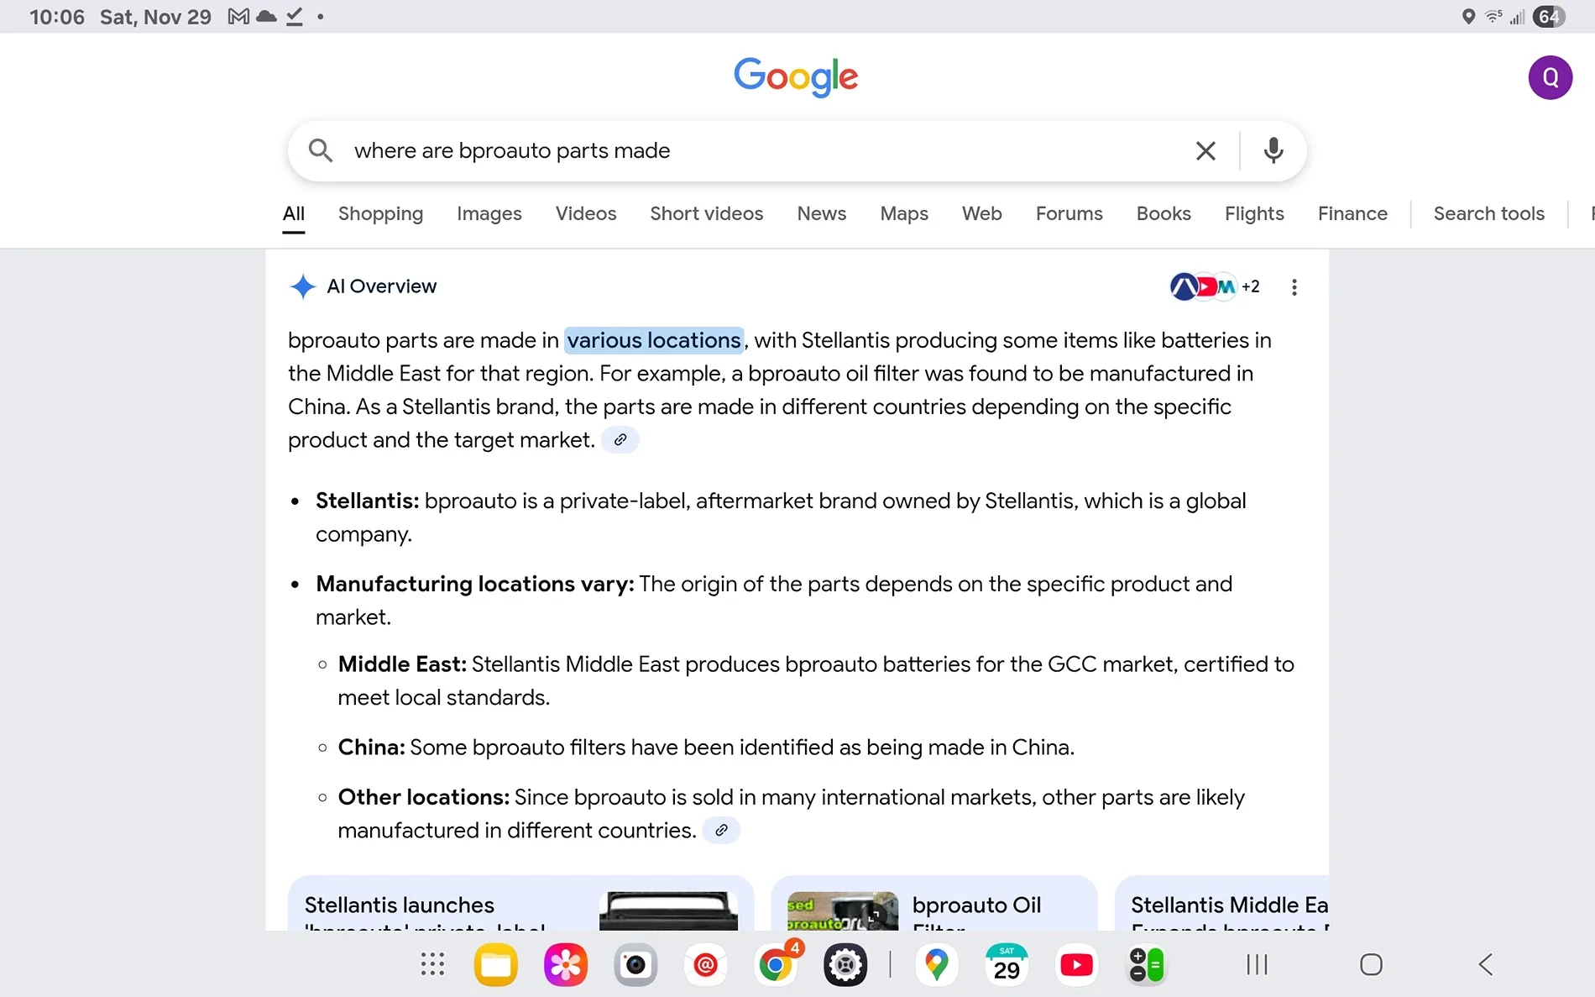The height and width of the screenshot is (997, 1595).
Task: Switch to the Shopping tab
Action: pyautogui.click(x=380, y=213)
